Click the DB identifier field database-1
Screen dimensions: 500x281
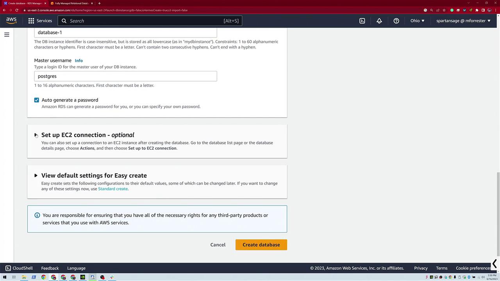[x=125, y=32]
